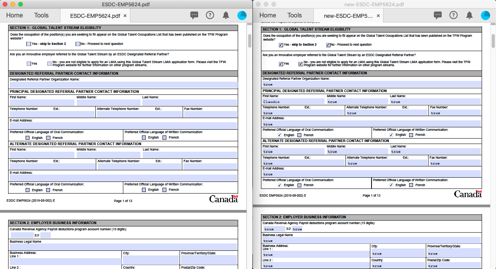Click principal contact First Name field, left window
496x269 pixels.
click(x=42, y=103)
